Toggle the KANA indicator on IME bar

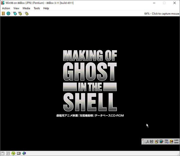176,143
